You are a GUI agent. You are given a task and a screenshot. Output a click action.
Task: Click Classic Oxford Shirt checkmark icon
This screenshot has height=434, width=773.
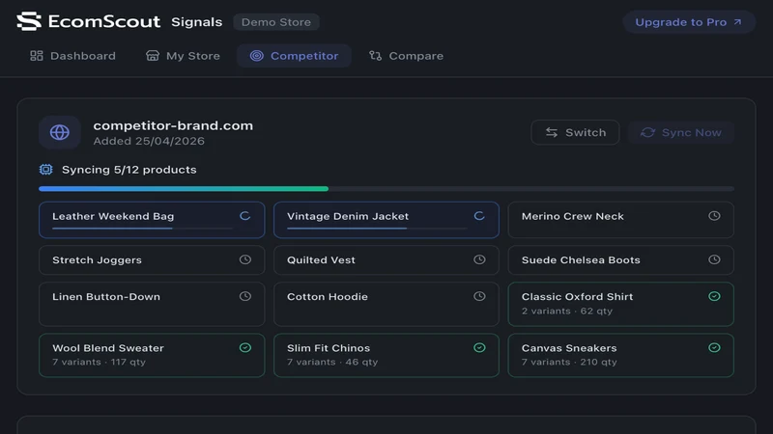coord(714,296)
